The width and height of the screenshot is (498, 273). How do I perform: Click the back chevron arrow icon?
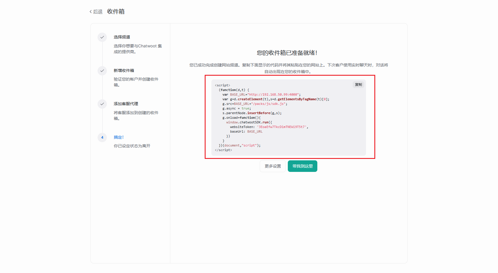tap(91, 12)
